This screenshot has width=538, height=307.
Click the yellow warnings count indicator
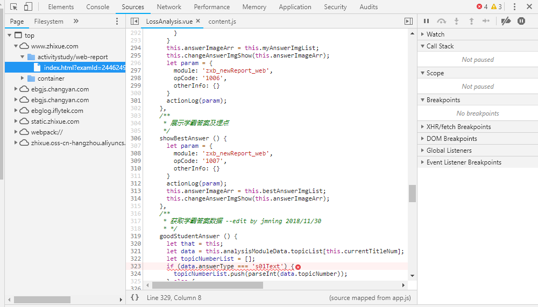pyautogui.click(x=497, y=7)
